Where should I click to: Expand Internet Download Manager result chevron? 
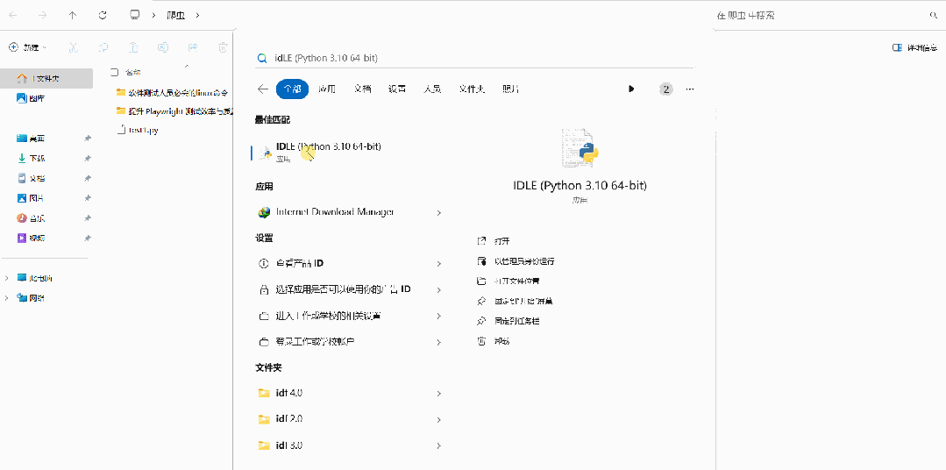pyautogui.click(x=438, y=213)
